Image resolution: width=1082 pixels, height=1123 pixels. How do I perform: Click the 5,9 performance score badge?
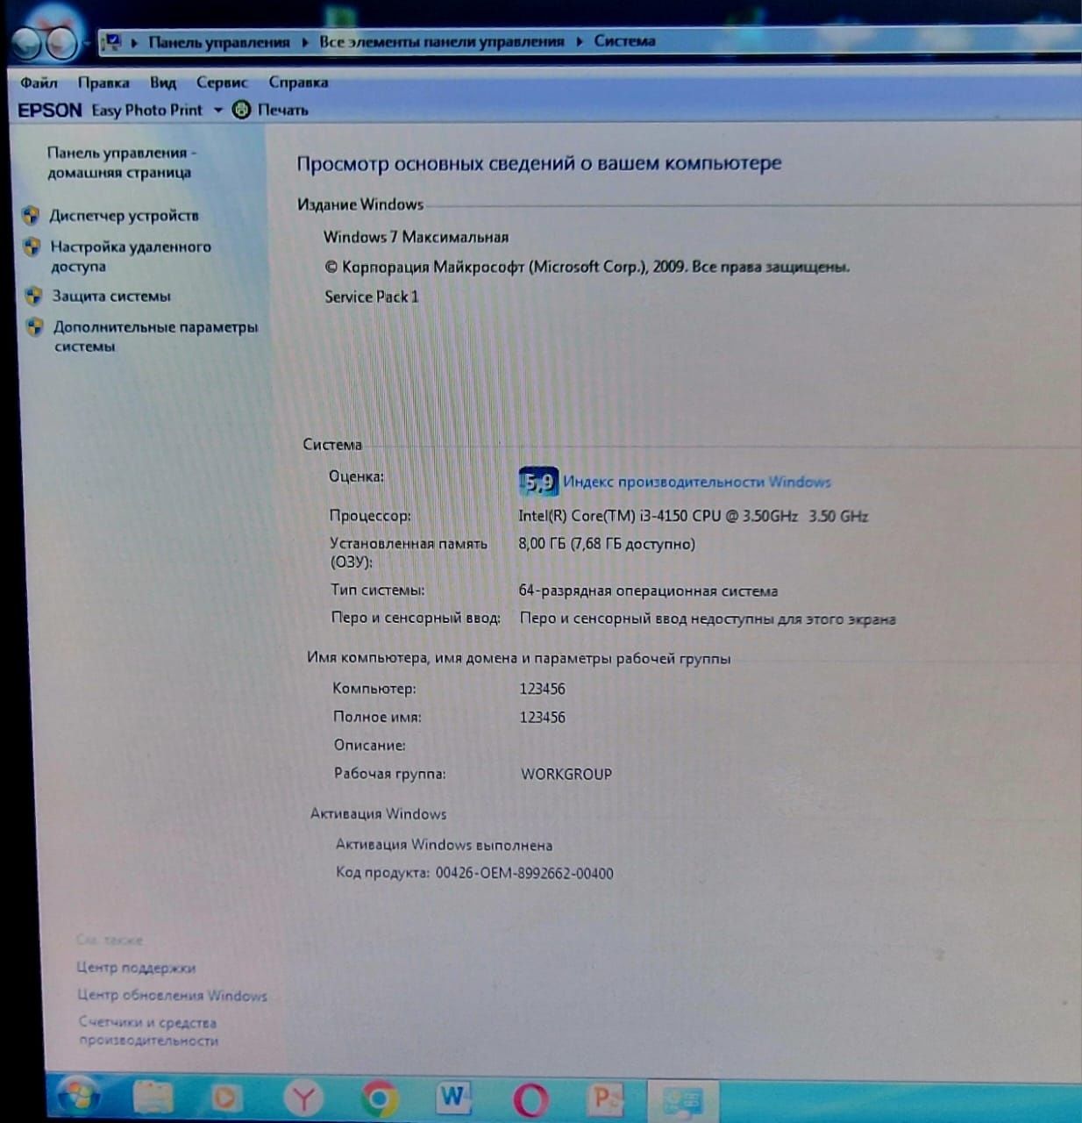(x=538, y=482)
